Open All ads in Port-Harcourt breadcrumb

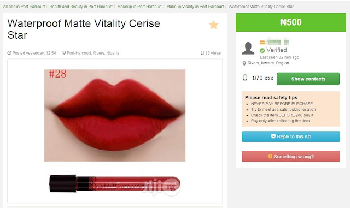point(24,7)
